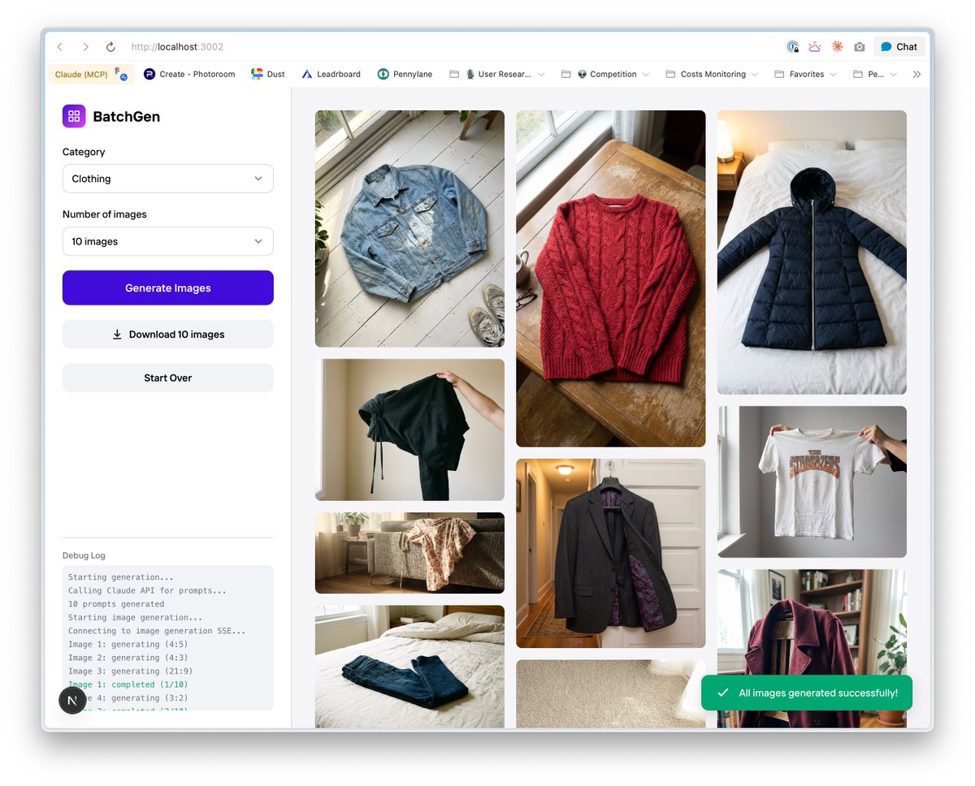Viewport: 975px width, 786px height.
Task: Open the password manager extension icon
Action: tap(793, 47)
